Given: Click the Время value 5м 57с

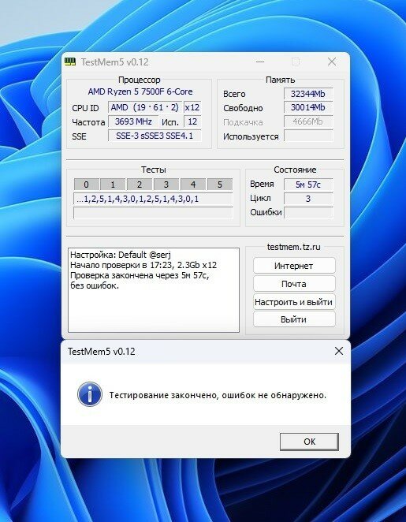Looking at the screenshot, I should pos(308,185).
